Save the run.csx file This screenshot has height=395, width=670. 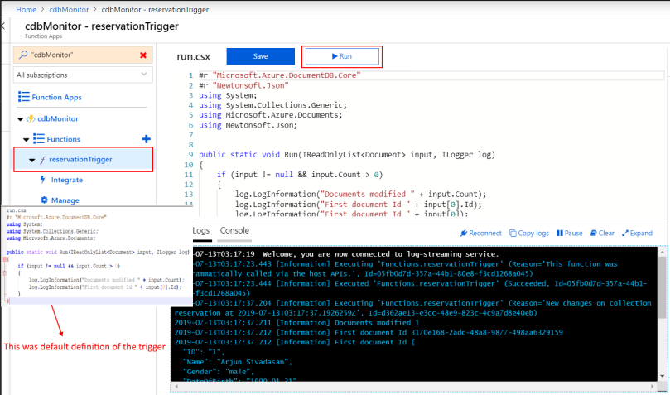pos(261,56)
